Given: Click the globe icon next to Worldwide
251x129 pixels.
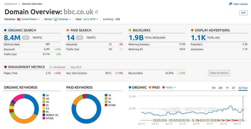Looking at the screenshot, I should click(x=51, y=67).
